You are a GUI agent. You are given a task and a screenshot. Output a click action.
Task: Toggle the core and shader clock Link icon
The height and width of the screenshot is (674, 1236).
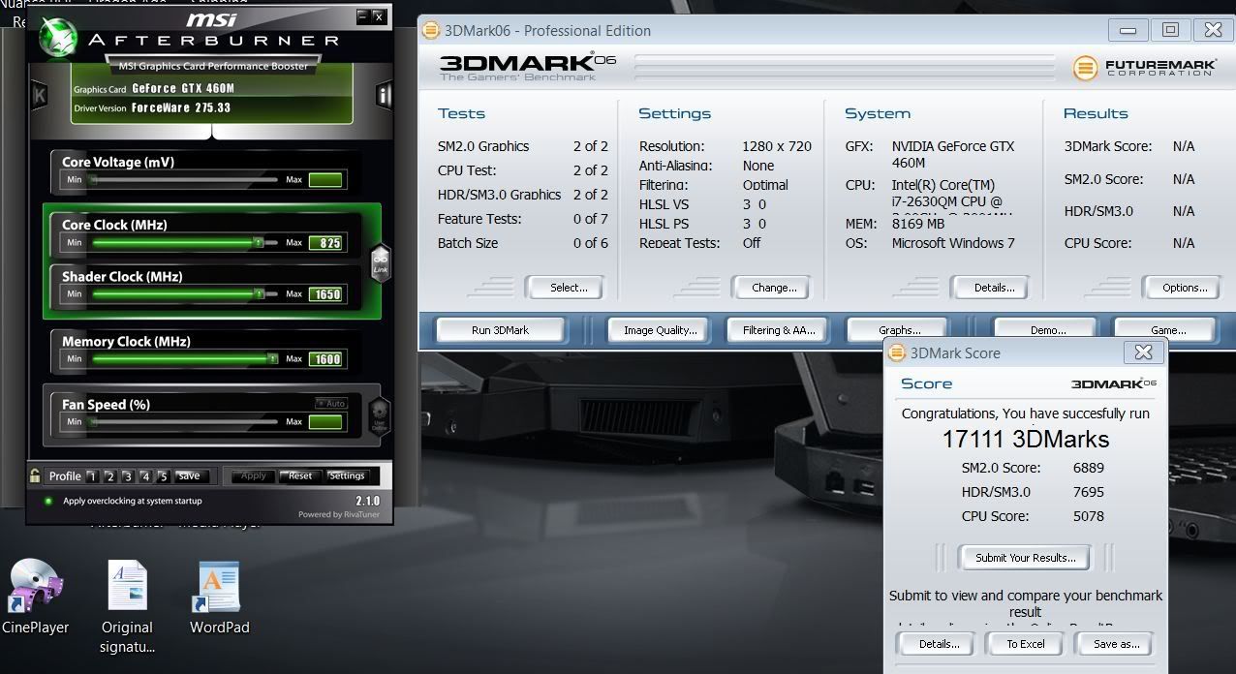click(381, 261)
